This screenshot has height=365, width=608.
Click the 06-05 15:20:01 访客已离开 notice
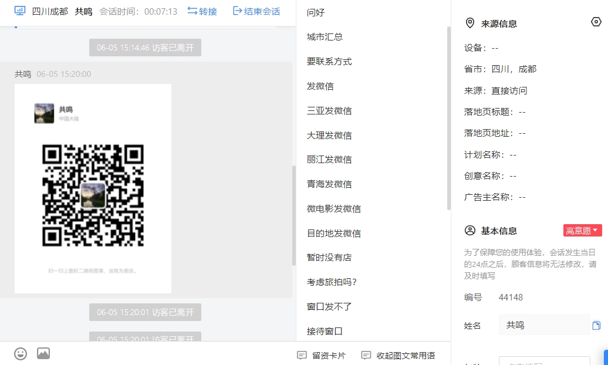click(145, 312)
